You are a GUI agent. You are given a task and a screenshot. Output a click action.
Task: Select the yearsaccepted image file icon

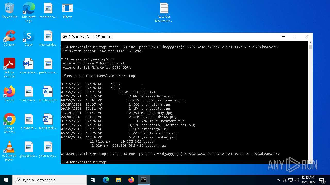[48, 149]
